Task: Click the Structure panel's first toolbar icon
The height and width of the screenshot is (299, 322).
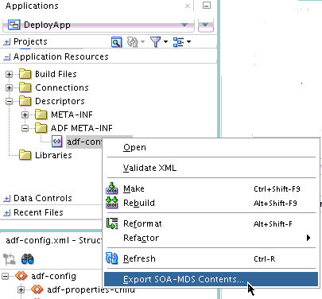Action: [x=10, y=259]
